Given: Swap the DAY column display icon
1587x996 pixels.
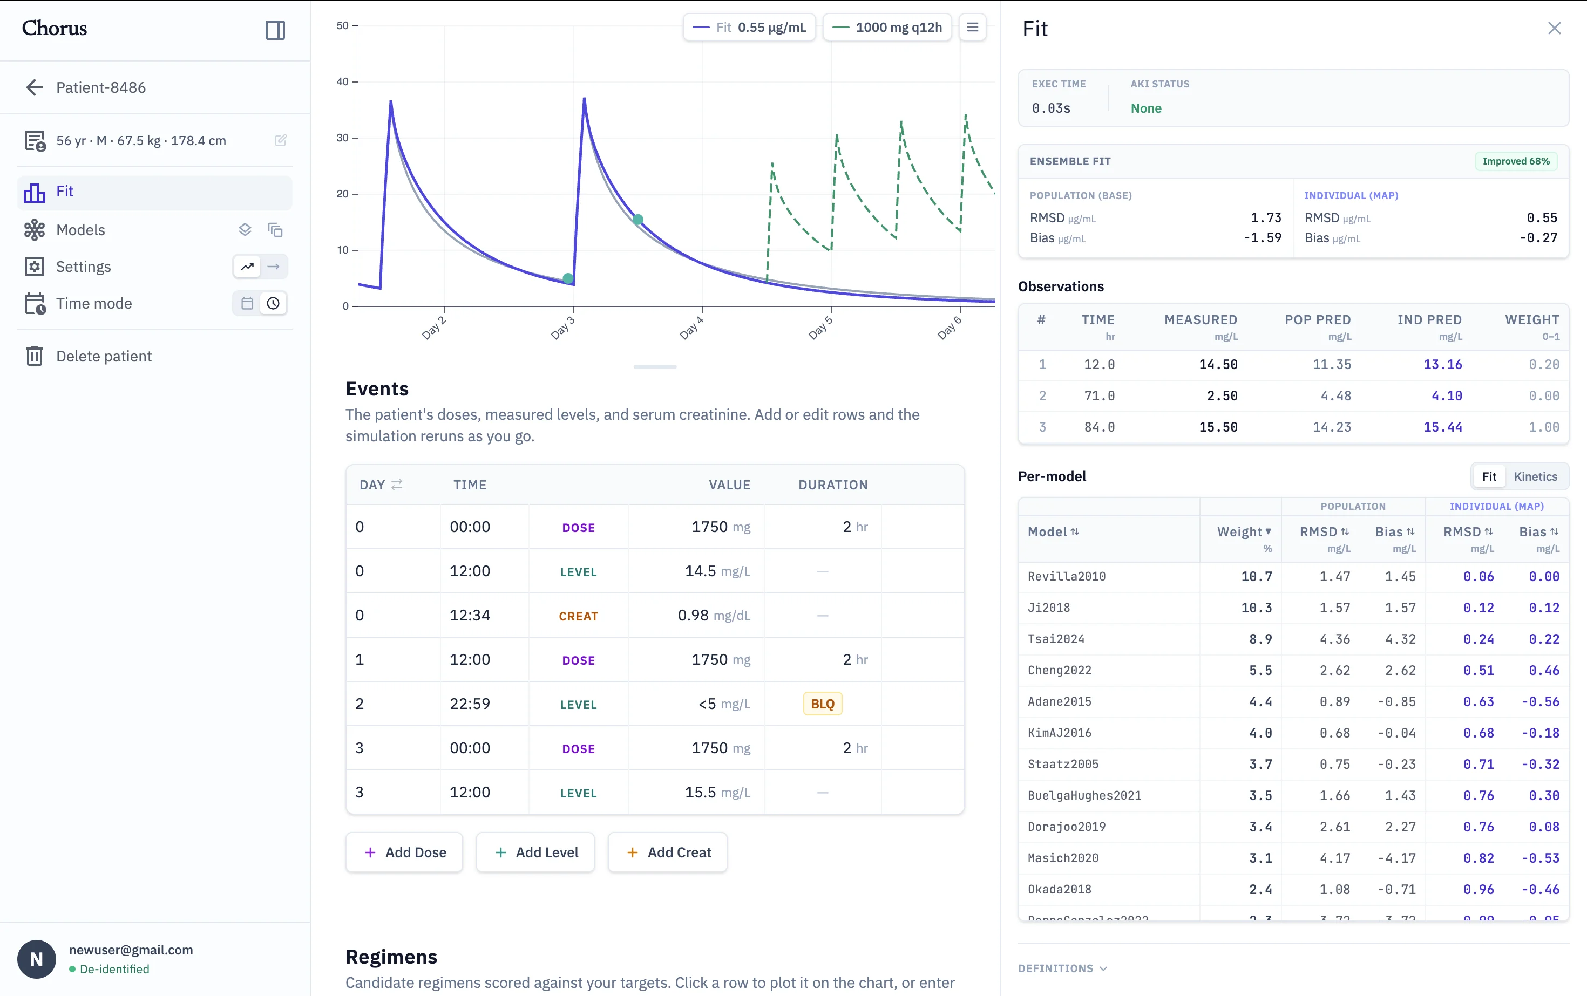Looking at the screenshot, I should (397, 485).
